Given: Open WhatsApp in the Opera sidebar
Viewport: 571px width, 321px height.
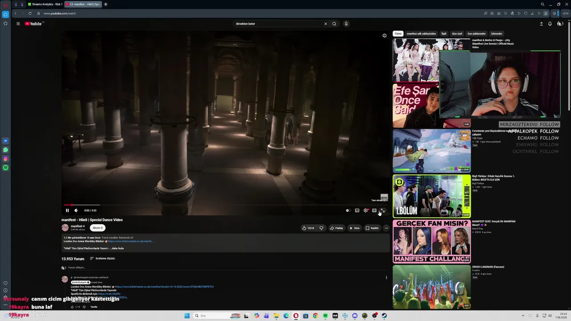Looking at the screenshot, I should point(5,150).
